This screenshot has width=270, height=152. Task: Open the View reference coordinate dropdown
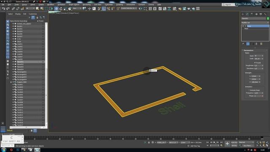77,8
